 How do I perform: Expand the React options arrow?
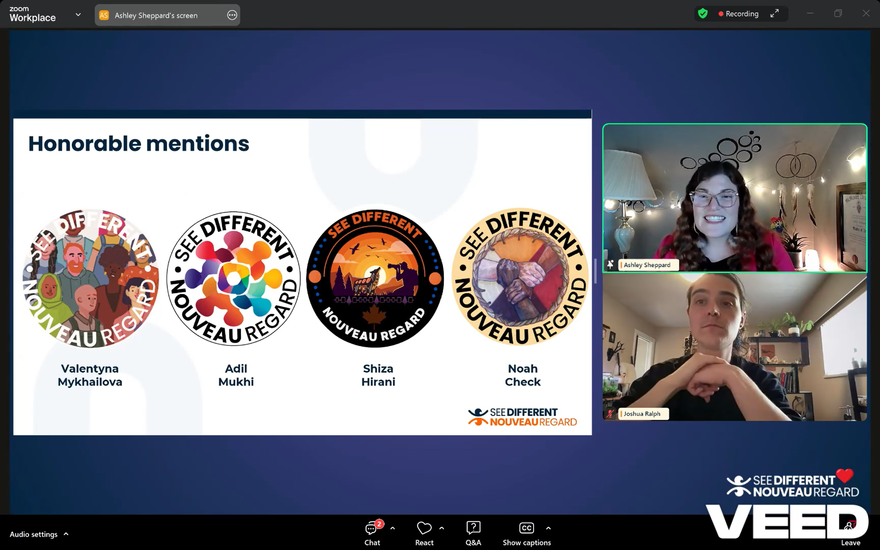tap(442, 528)
